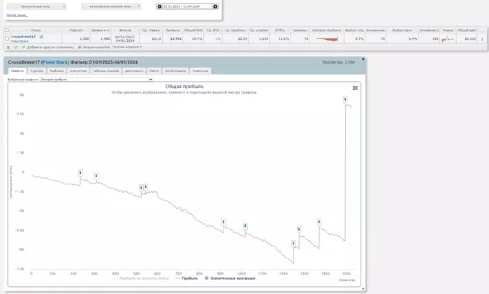Sort by the Общий ROI column header
This screenshot has height=294, width=489.
193,30
